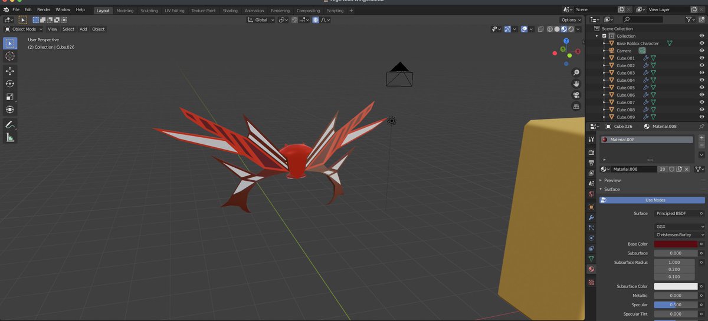Open the viewport Add menu
Image resolution: width=708 pixels, height=321 pixels.
click(x=83, y=29)
